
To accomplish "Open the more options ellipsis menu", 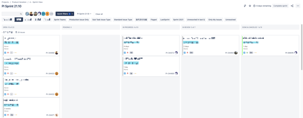I will 298,6.
